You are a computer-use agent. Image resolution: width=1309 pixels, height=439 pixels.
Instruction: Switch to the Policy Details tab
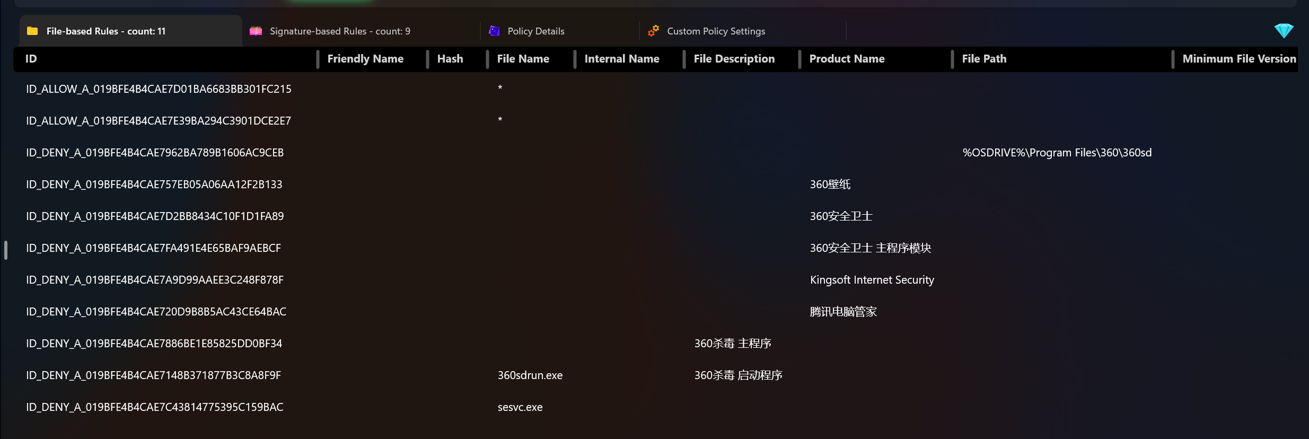coord(535,31)
